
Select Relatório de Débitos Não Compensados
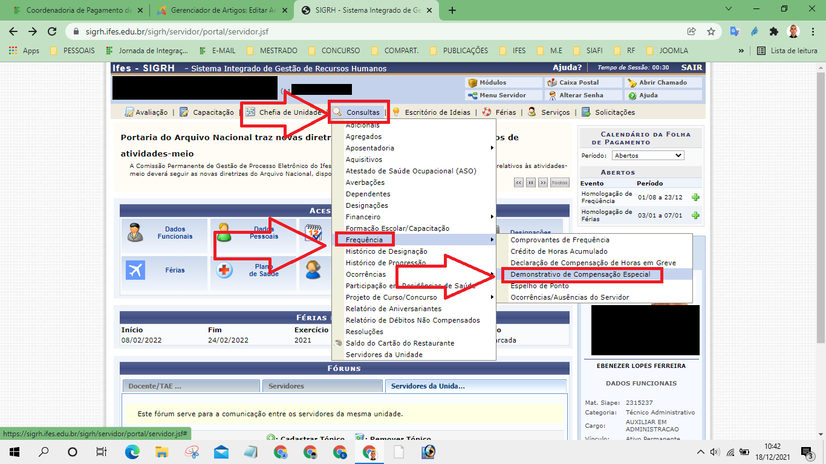point(414,320)
